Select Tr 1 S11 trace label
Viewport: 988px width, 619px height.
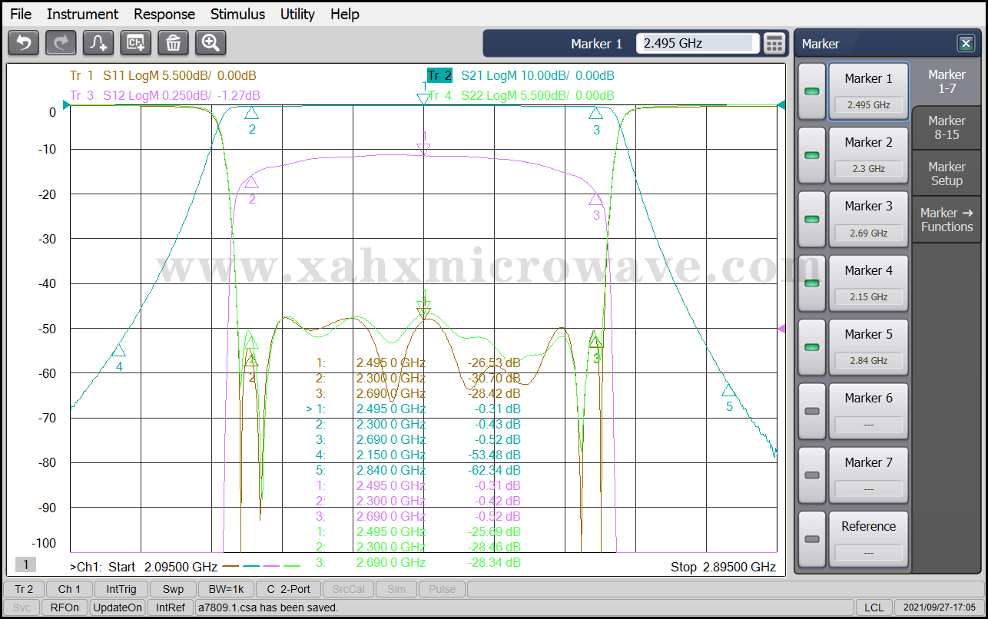tap(163, 75)
